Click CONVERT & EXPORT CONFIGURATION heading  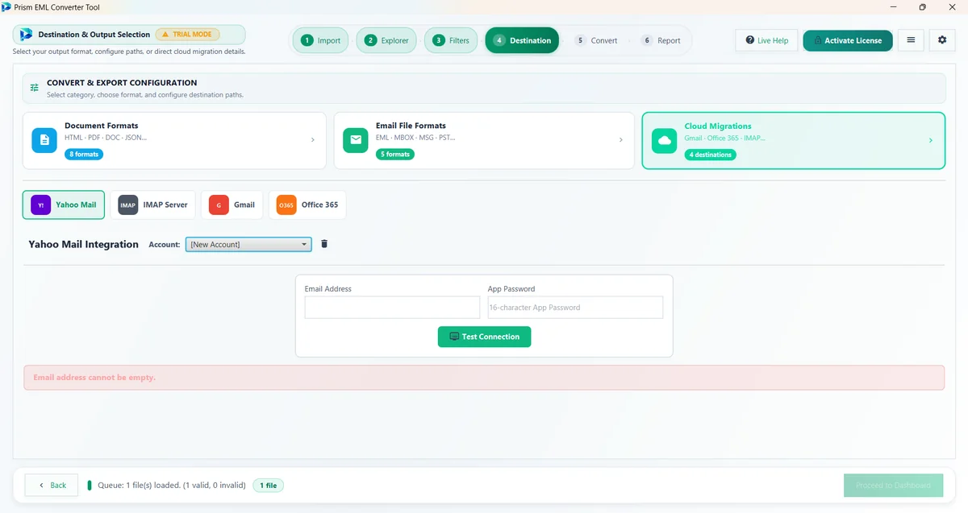pos(122,82)
